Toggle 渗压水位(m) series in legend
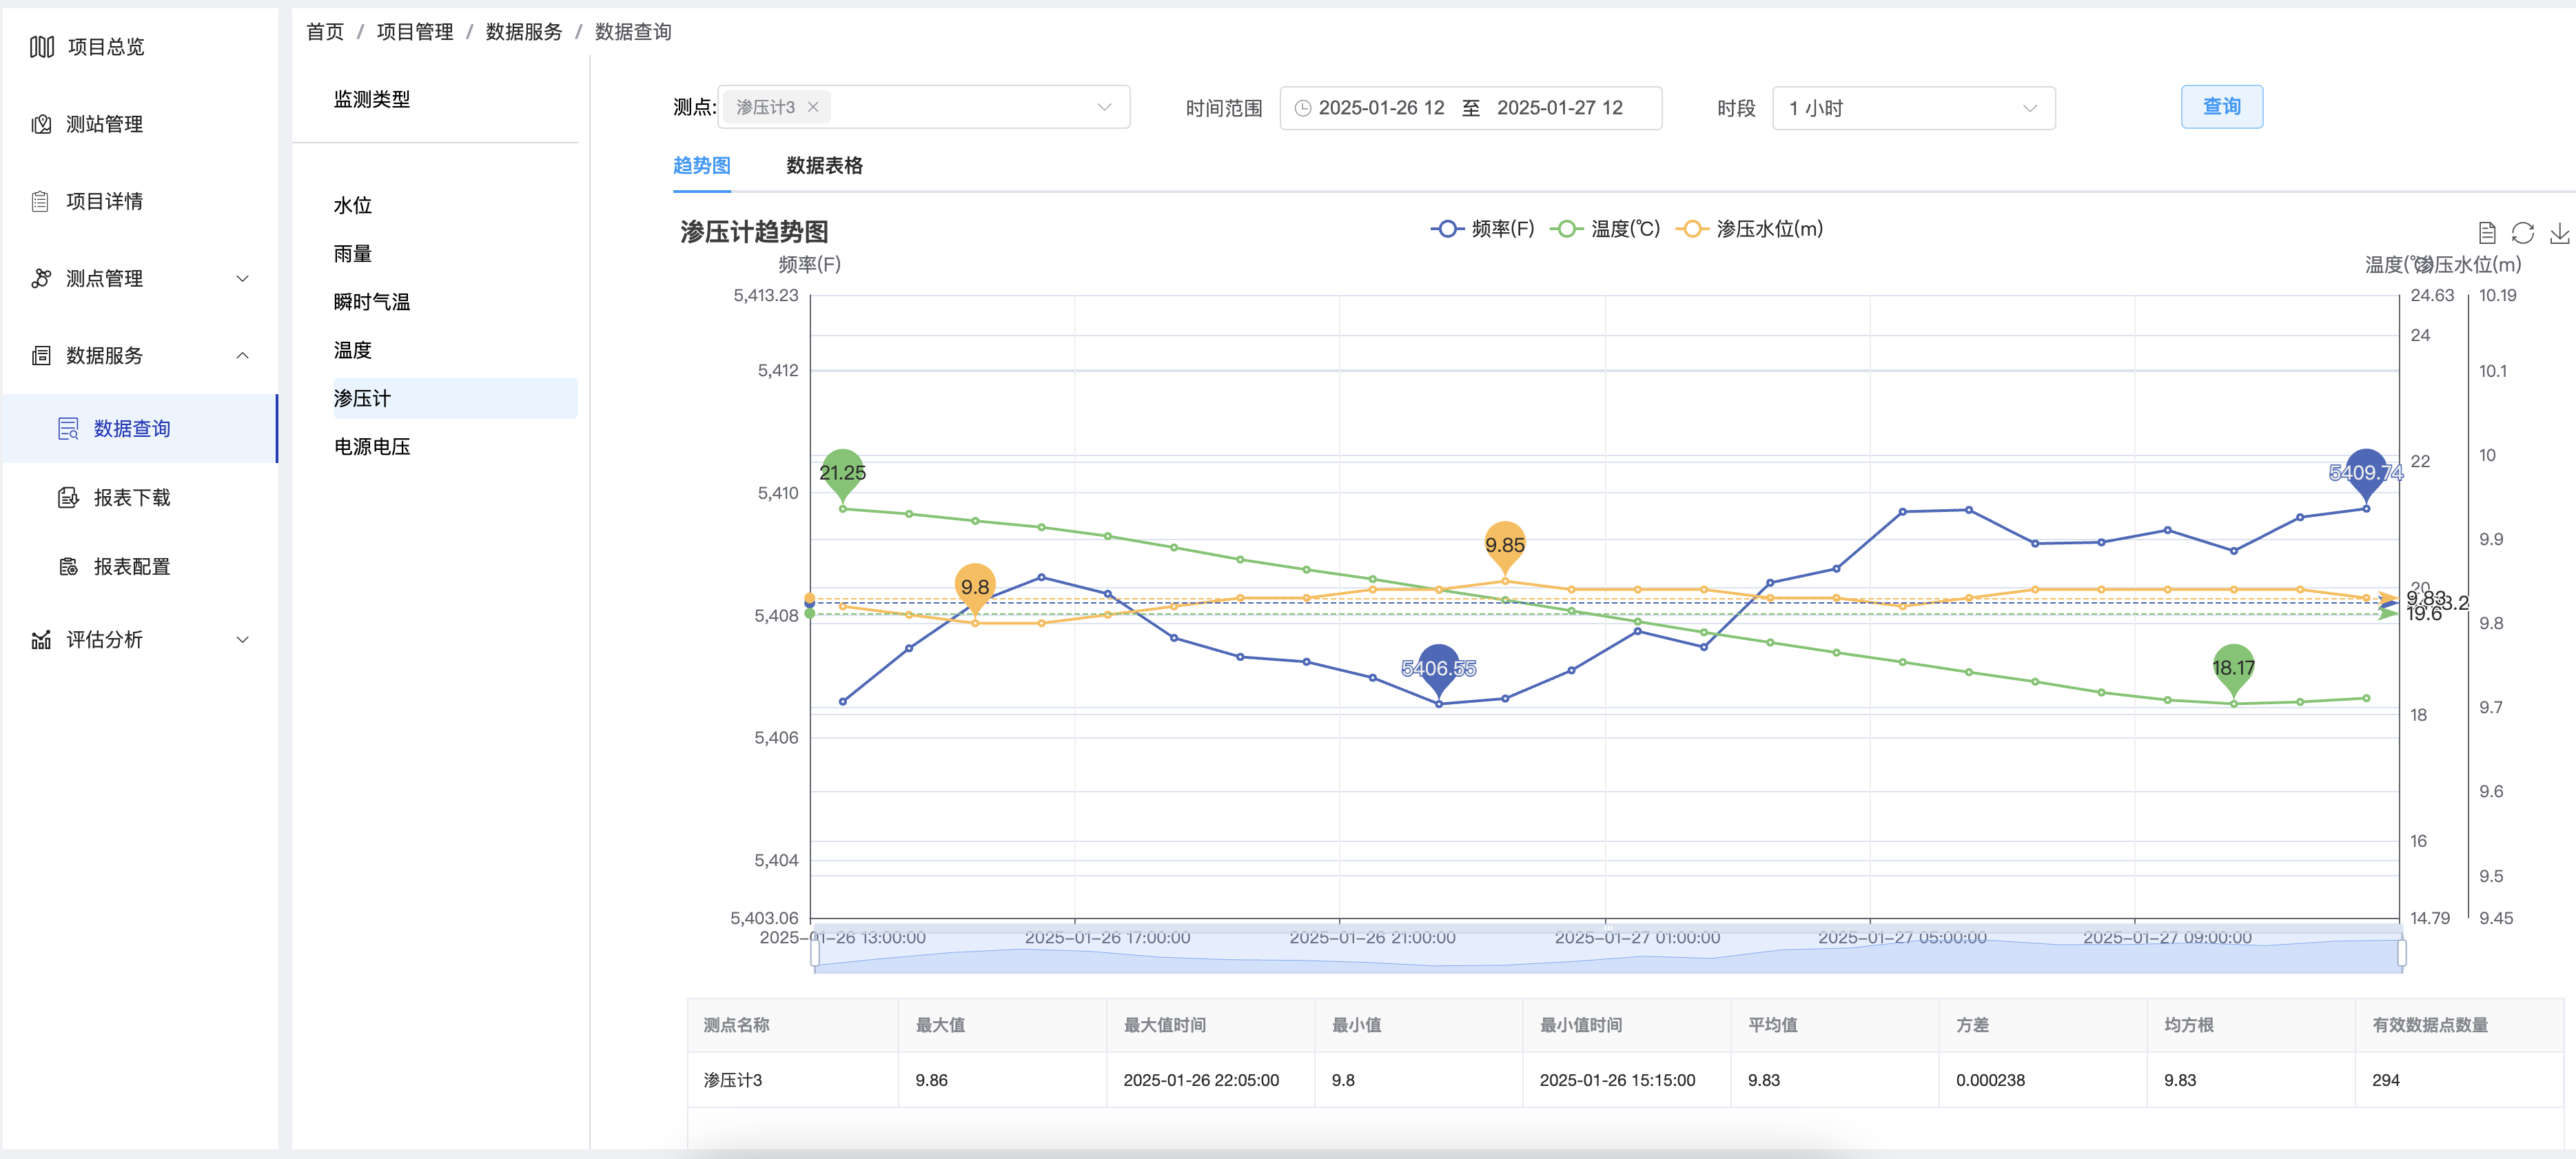The image size is (2576, 1159). tap(1750, 229)
